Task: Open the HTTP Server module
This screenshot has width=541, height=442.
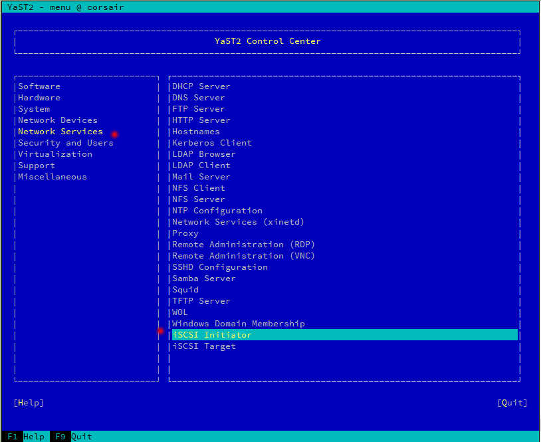Action: click(201, 120)
